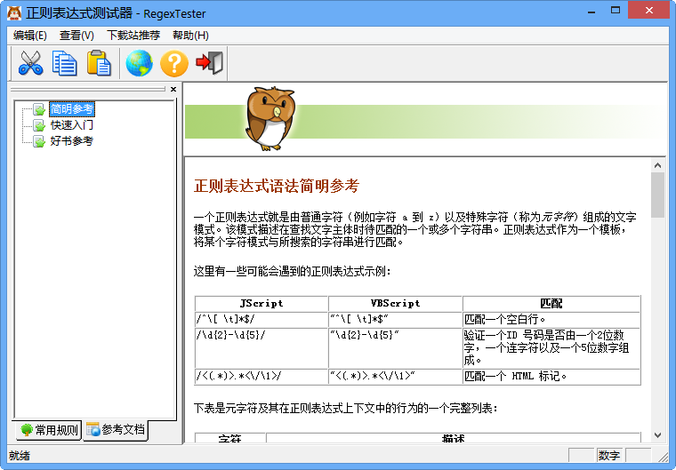Switch to the 参考文档 tab
This screenshot has width=676, height=470.
coord(116,429)
